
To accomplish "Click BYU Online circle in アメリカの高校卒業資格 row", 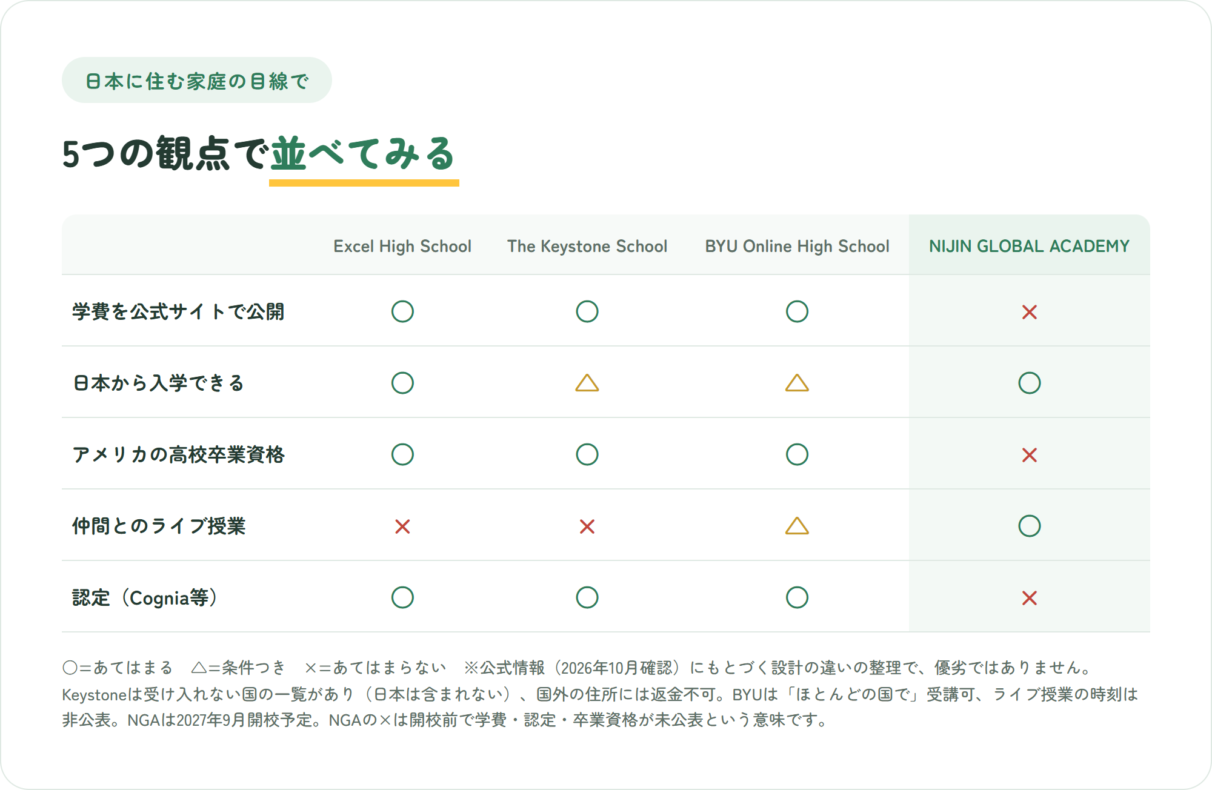I will click(x=797, y=454).
